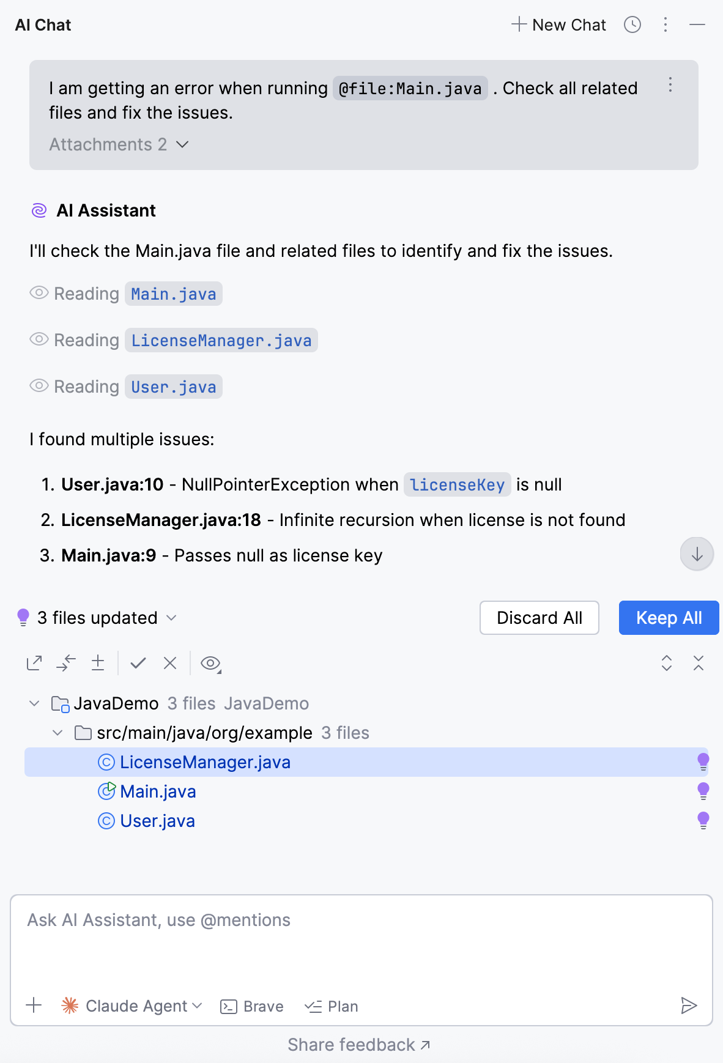Expand the Attachments 2 list

[119, 144]
